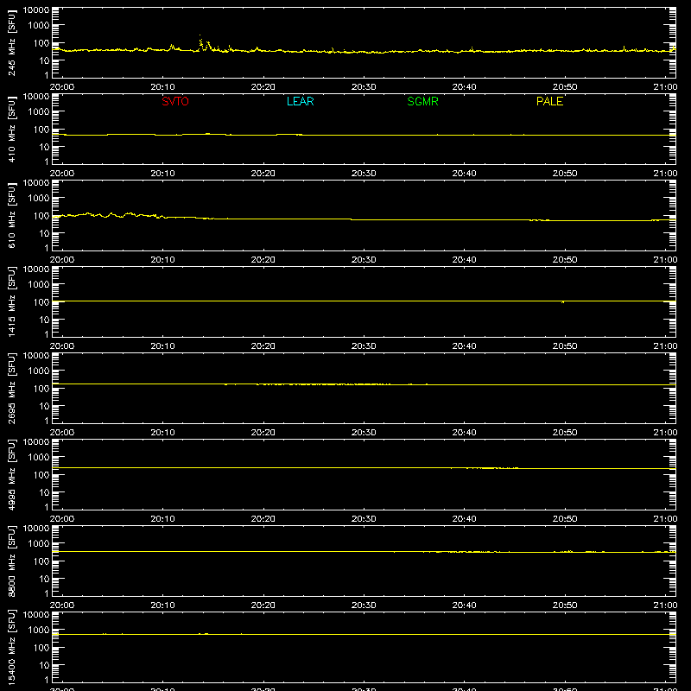Click the yellow PALE station label

click(549, 101)
